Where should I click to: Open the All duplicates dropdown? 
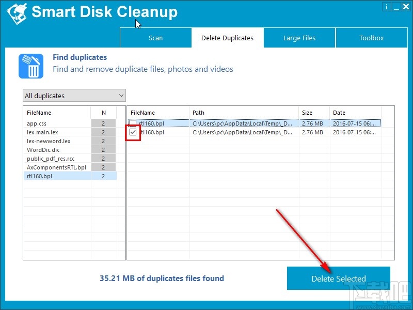74,96
